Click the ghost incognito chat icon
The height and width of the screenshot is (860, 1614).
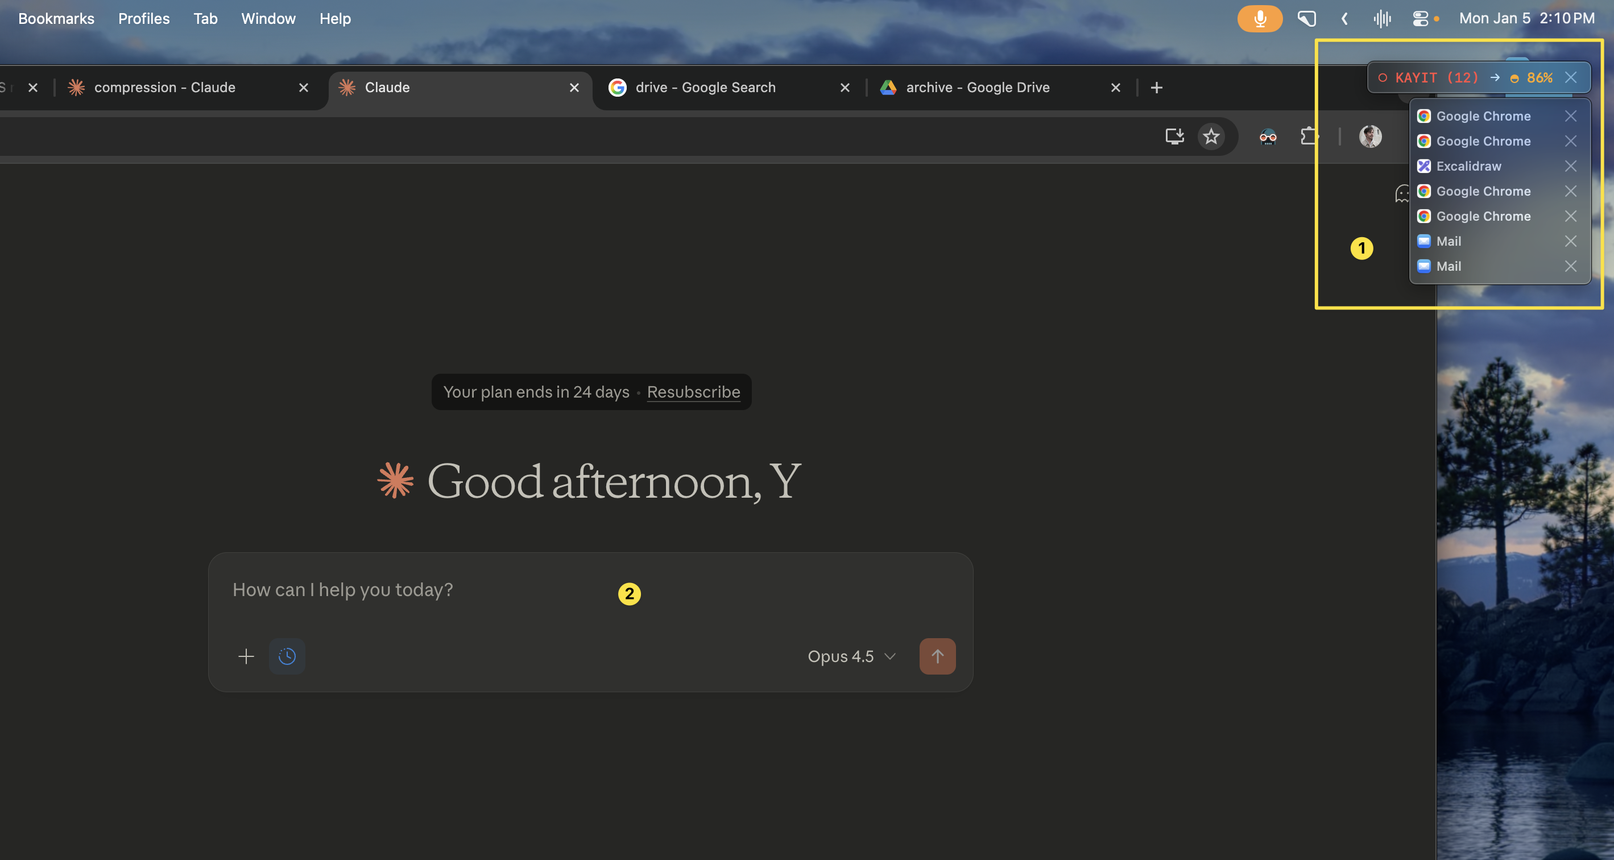pos(1402,194)
